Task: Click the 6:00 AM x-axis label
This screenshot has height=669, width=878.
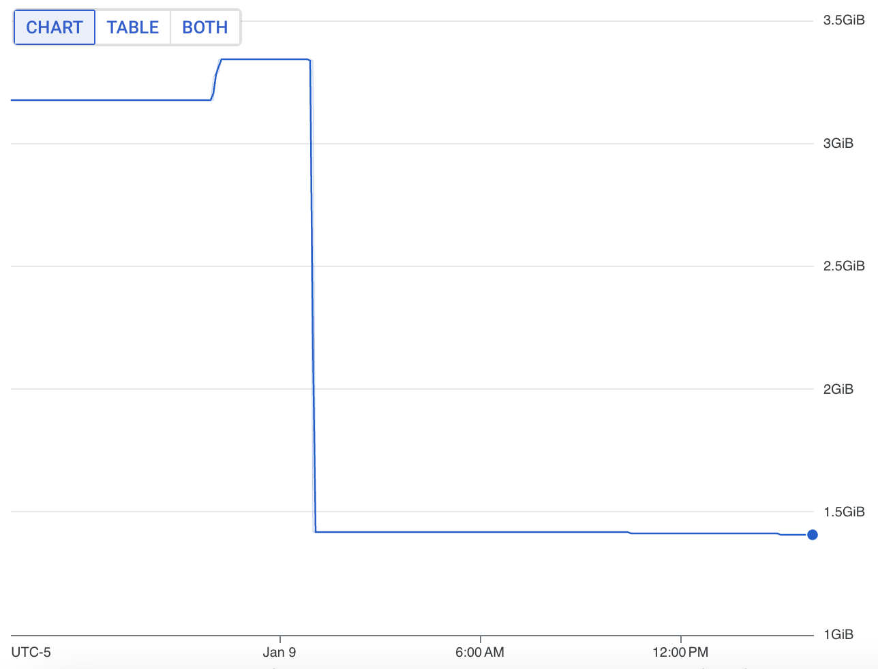Action: pyautogui.click(x=480, y=652)
